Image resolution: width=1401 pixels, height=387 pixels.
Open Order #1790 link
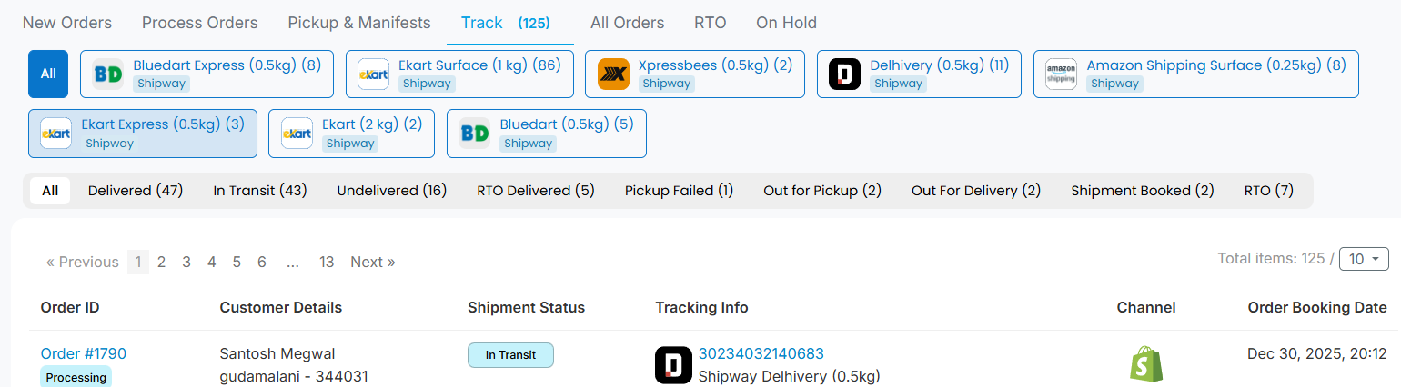(x=83, y=353)
